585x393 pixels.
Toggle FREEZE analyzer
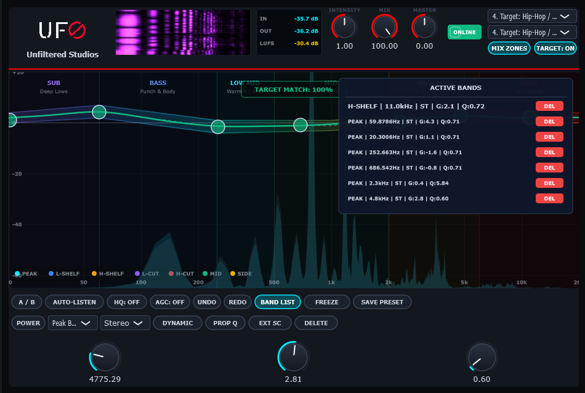coord(327,302)
